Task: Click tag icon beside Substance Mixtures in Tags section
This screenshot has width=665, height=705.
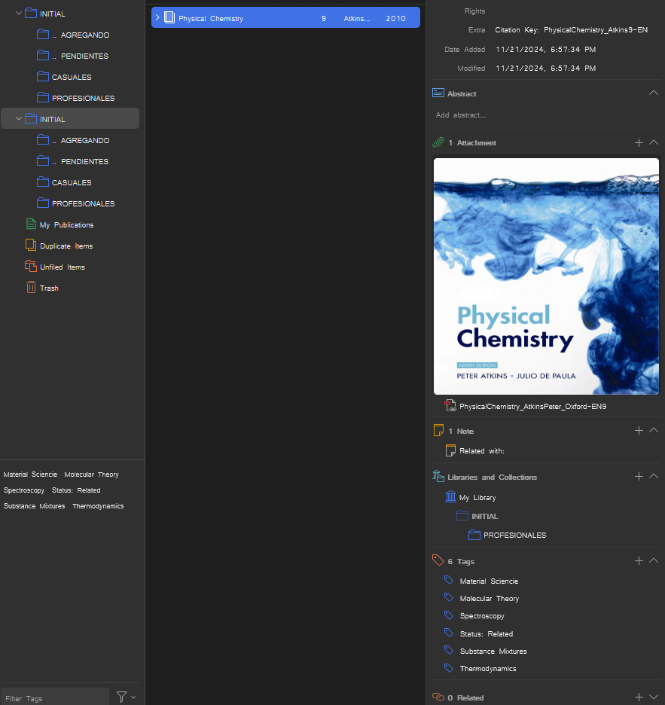Action: 449,650
